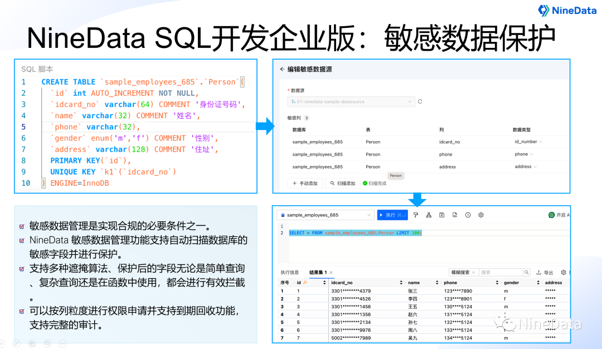Open the 01-ninedata-sample-datasource dropdown
The width and height of the screenshot is (602, 349).
click(351, 101)
